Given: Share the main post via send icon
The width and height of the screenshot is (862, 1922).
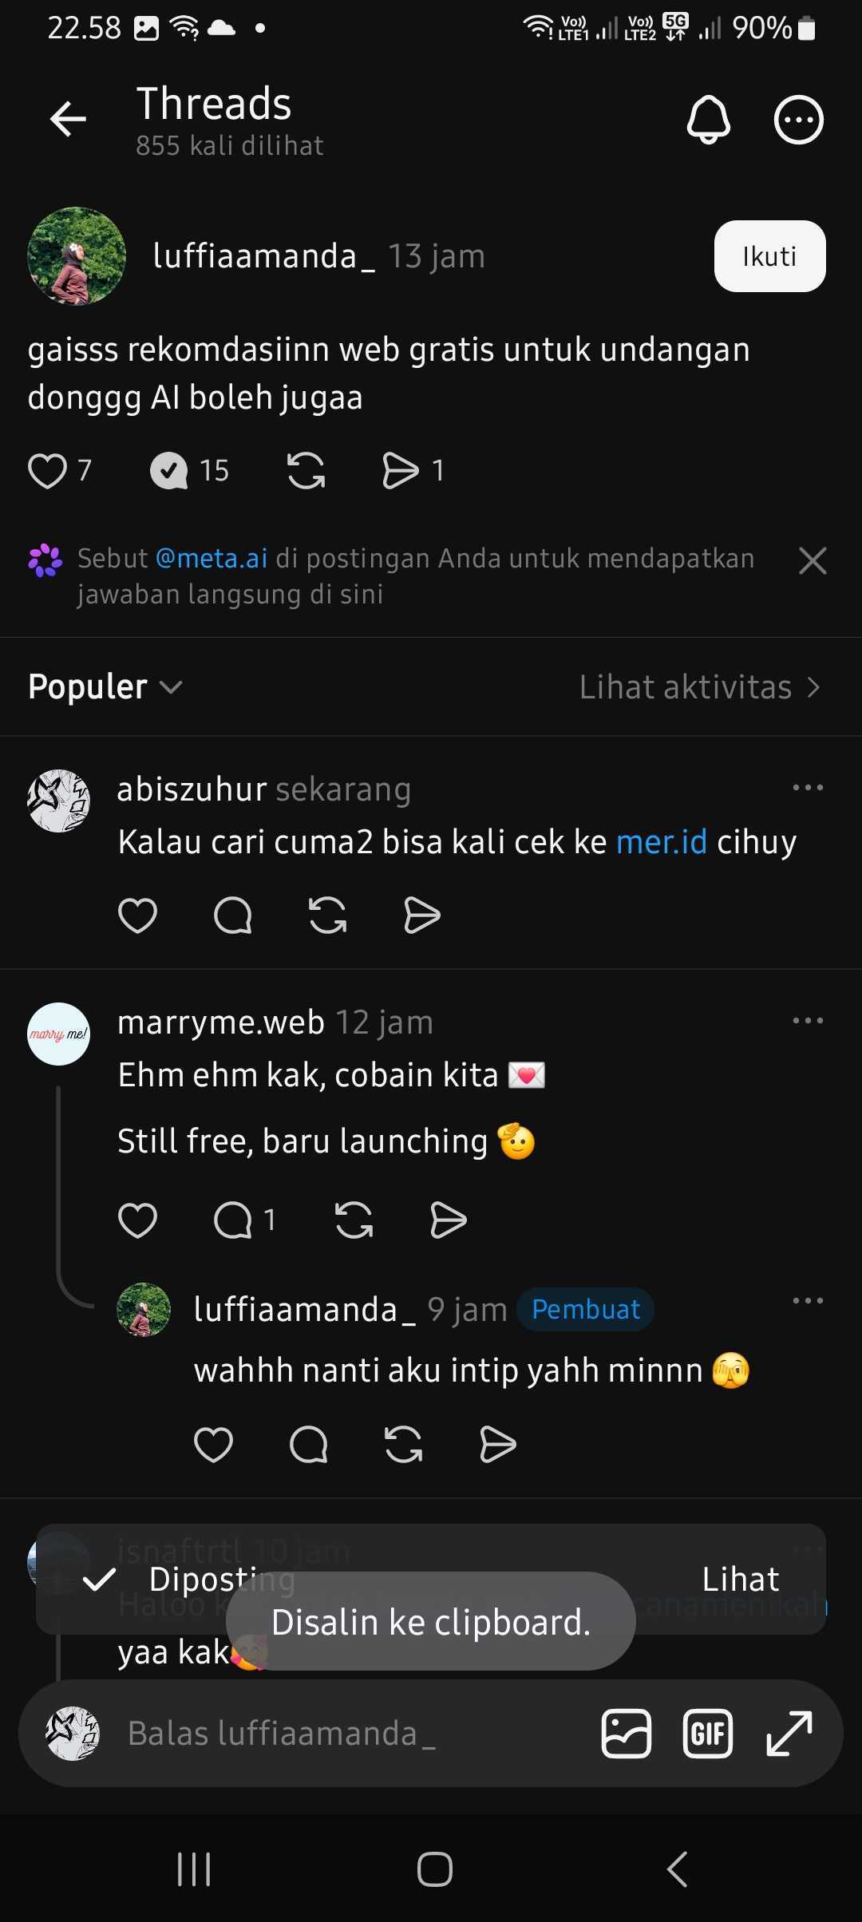Looking at the screenshot, I should 401,470.
